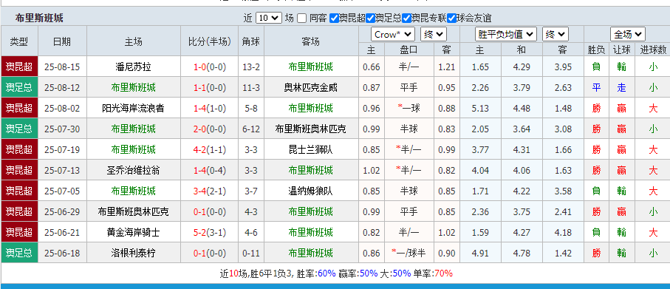Click the 让球 column header
Screen dimensions: 670x289
click(621, 50)
